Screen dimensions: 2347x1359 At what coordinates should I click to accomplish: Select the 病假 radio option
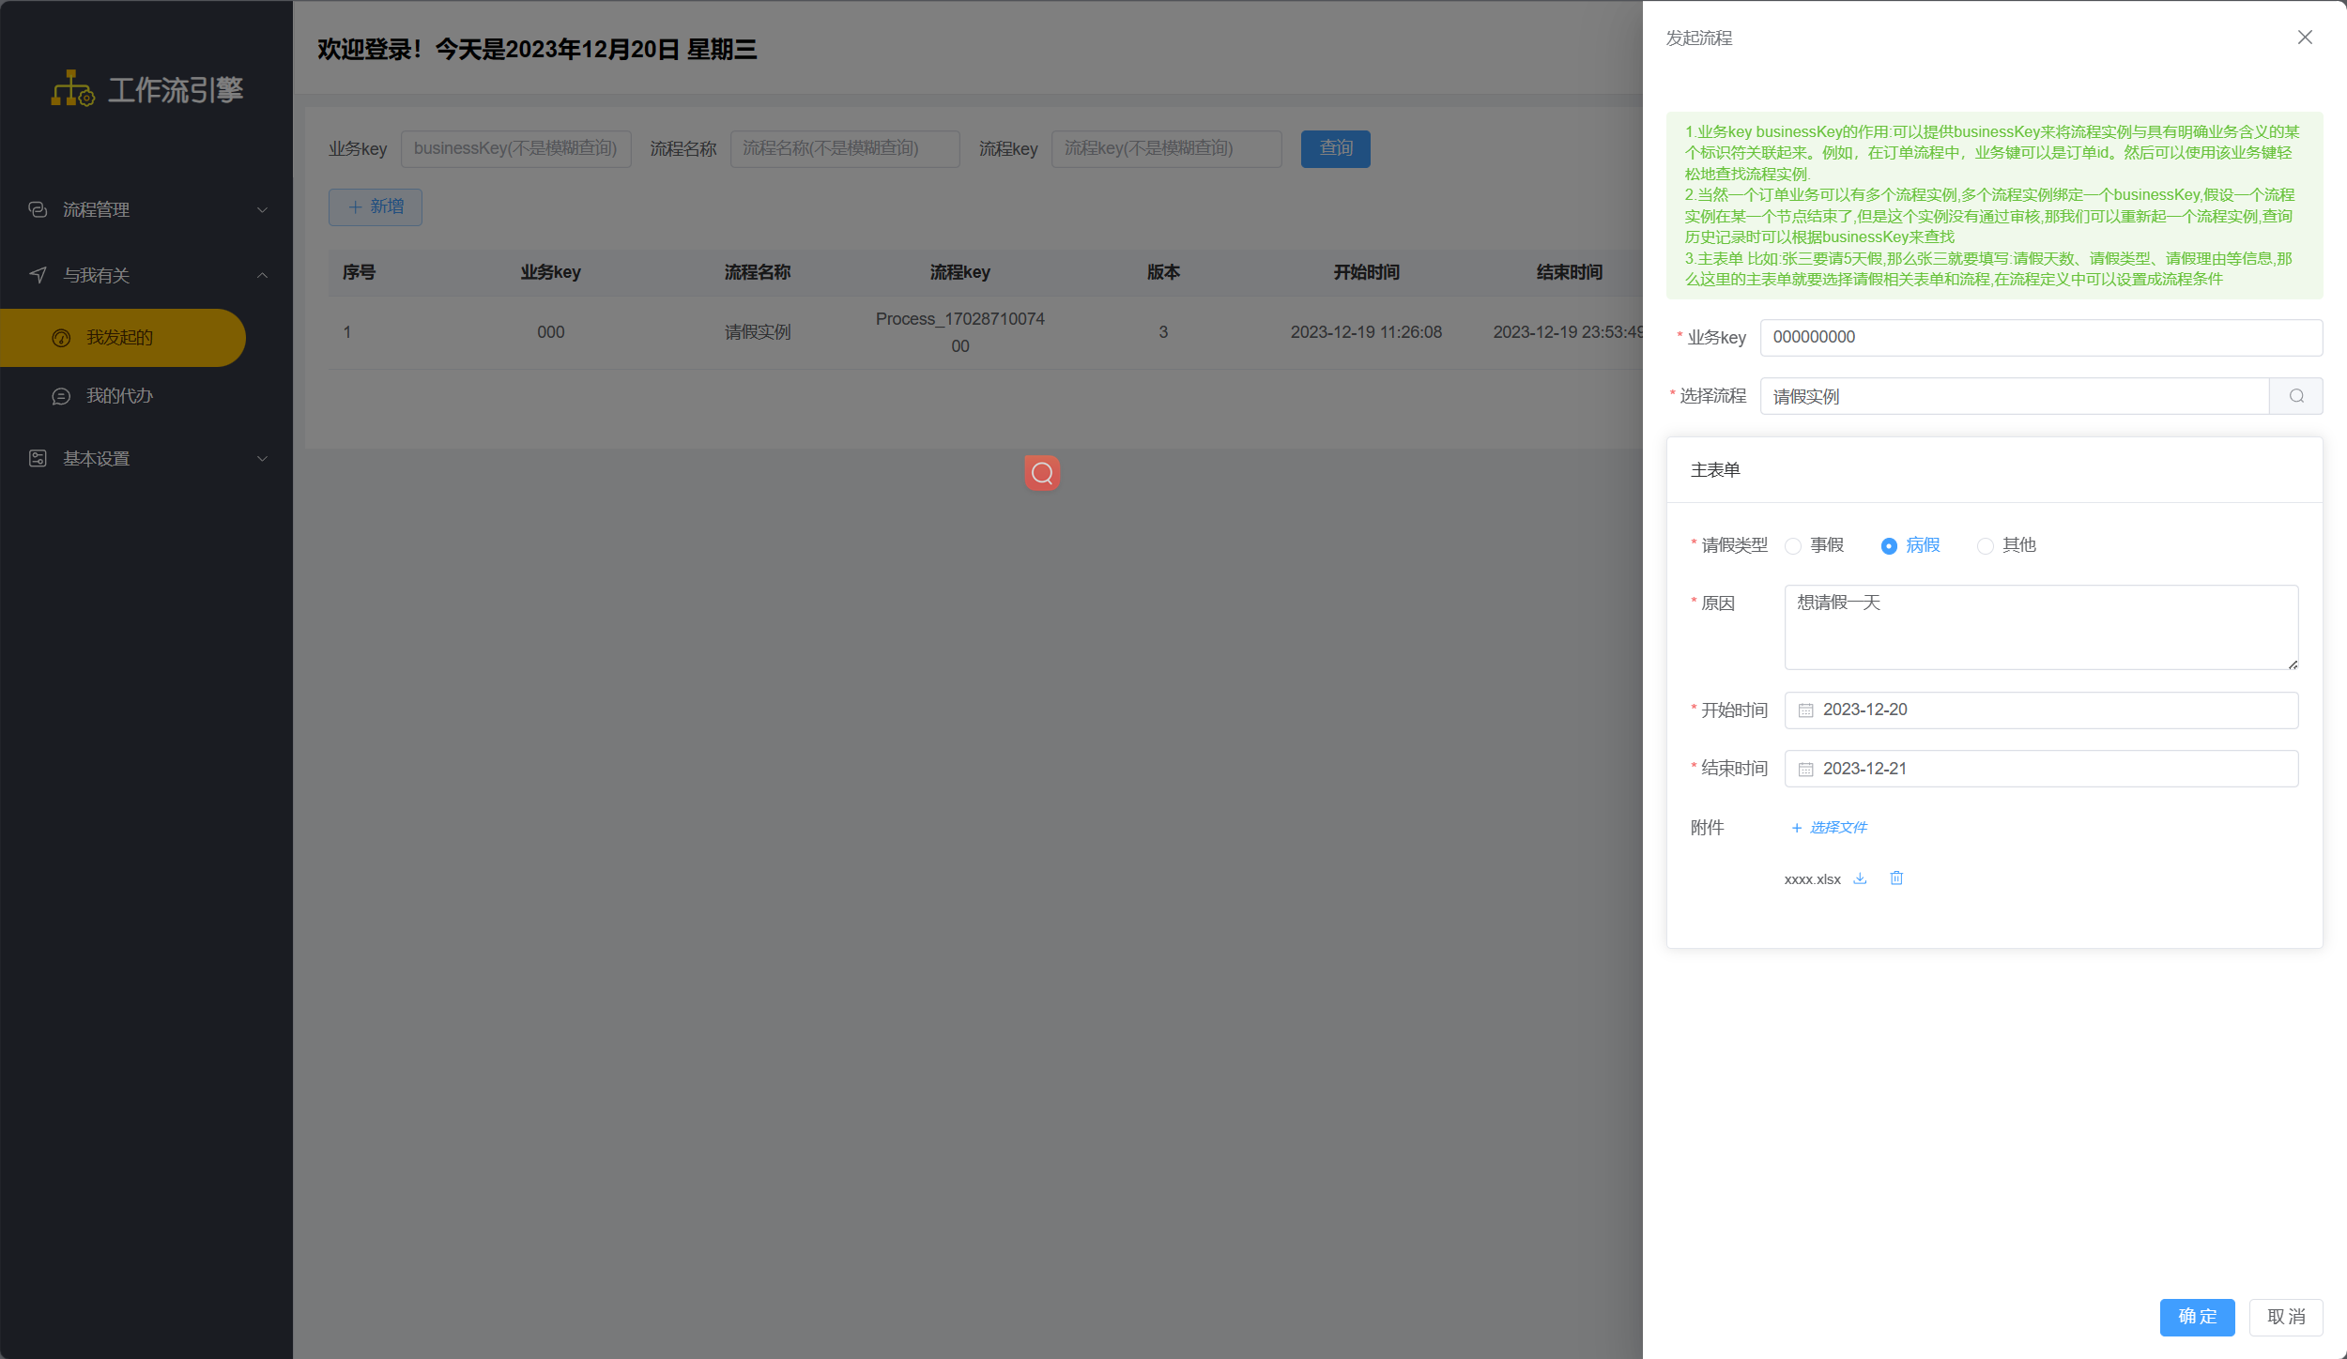point(1889,546)
